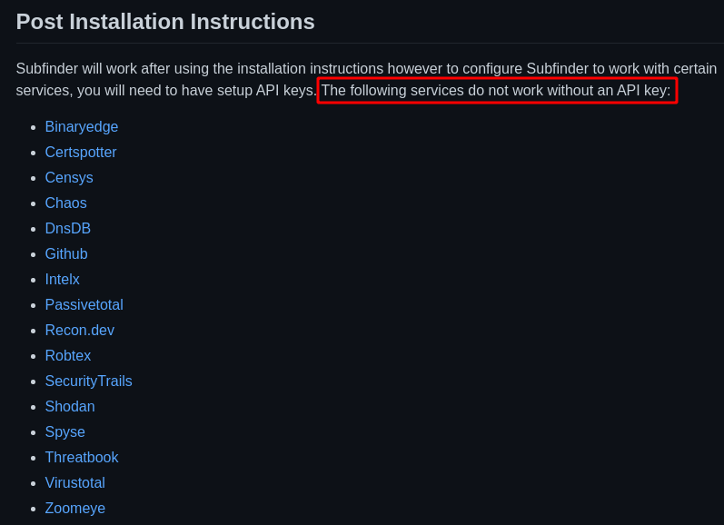Viewport: 724px width, 525px height.
Task: Open the DnsDB service link
Action: (68, 229)
